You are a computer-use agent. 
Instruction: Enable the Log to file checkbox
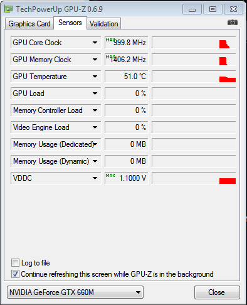[15, 262]
